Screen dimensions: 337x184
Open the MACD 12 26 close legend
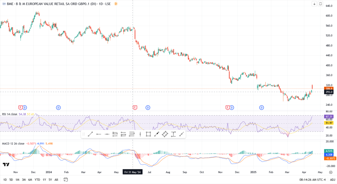click(13, 144)
